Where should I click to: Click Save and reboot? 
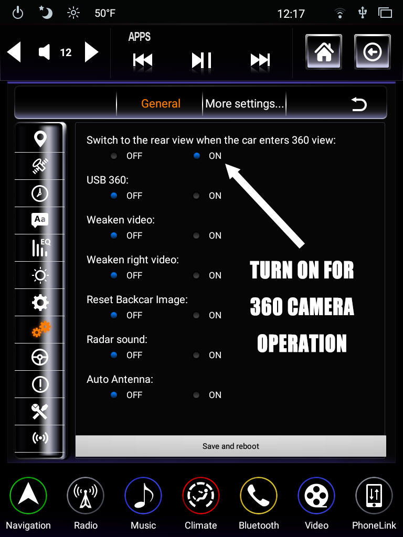click(231, 446)
